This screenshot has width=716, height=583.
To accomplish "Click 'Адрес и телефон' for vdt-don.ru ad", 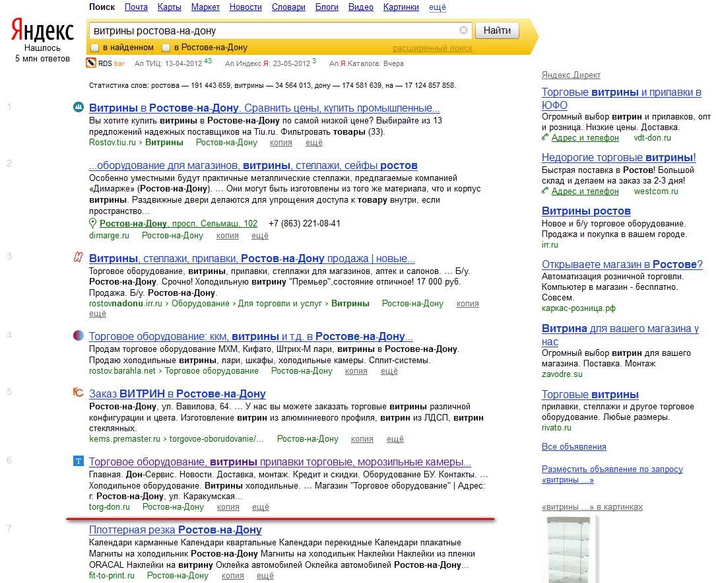I will (585, 138).
